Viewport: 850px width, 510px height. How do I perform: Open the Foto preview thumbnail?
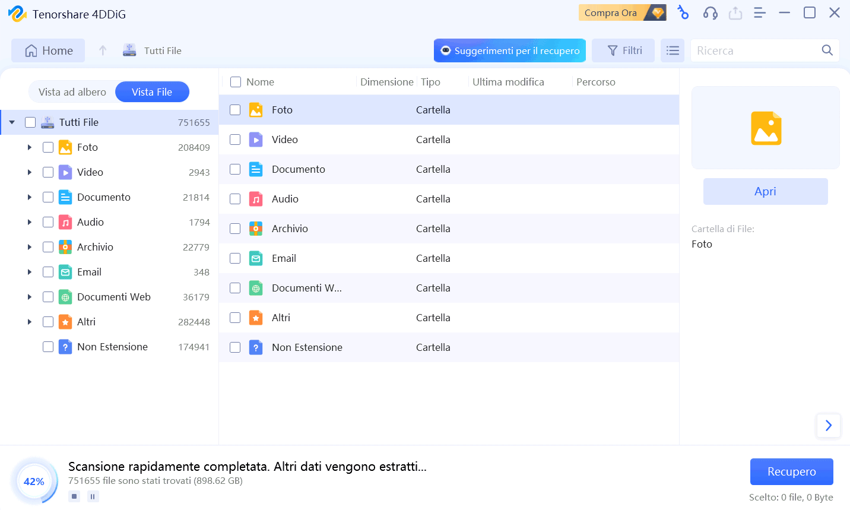click(x=765, y=128)
